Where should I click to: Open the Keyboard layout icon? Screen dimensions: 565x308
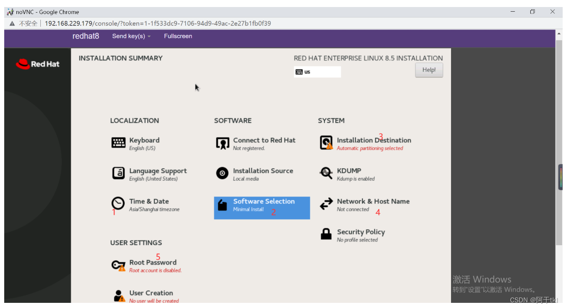point(118,143)
